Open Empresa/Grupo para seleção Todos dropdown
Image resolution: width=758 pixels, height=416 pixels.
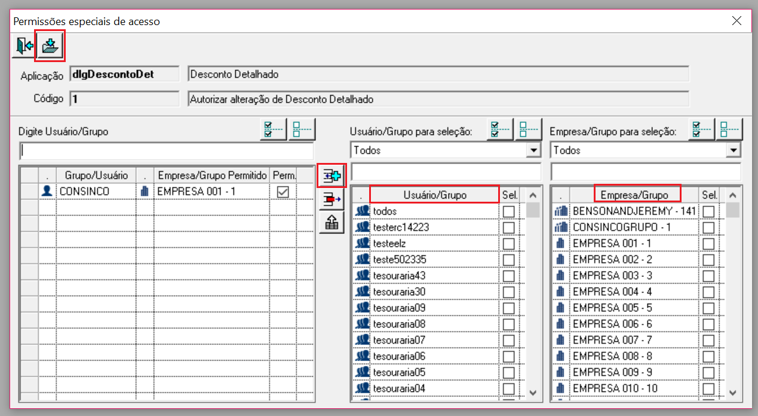point(735,150)
